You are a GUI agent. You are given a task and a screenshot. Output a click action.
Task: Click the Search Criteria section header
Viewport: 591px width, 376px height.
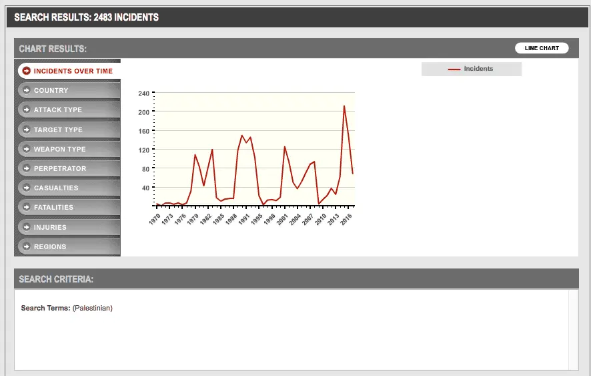56,279
